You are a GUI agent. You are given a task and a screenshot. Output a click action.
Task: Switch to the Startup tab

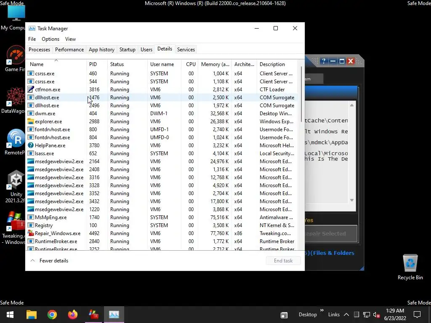127,50
